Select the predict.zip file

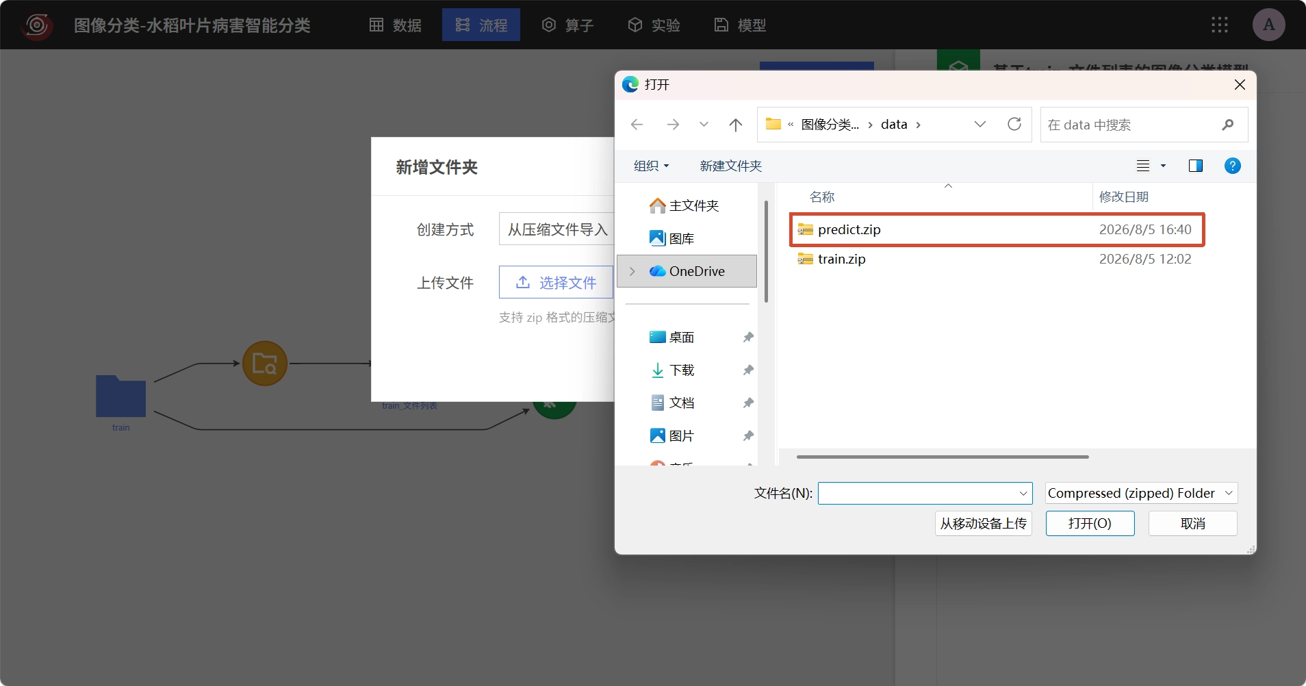tap(997, 229)
